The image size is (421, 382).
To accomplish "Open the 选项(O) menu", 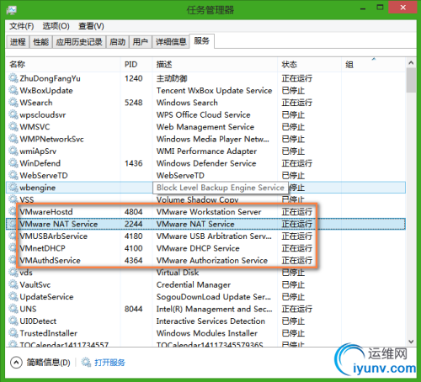I will pos(56,26).
